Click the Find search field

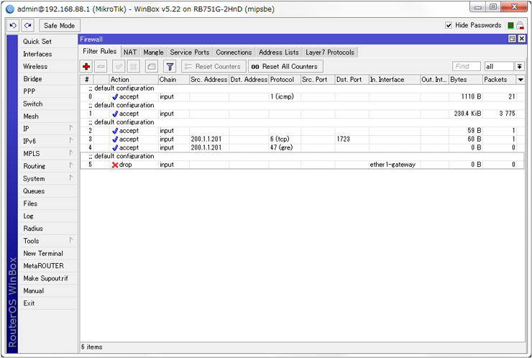pyautogui.click(x=467, y=66)
